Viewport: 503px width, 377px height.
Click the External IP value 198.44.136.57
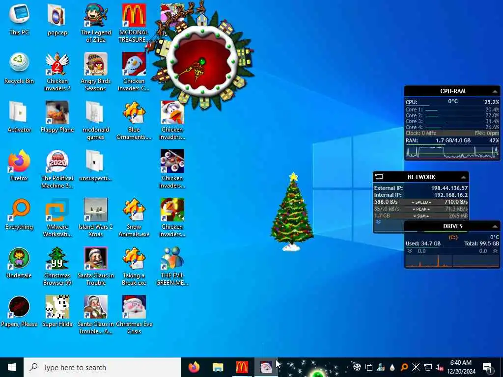[x=449, y=188]
